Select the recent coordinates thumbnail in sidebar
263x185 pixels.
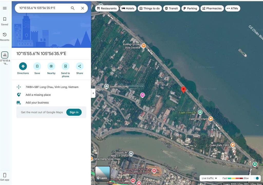pyautogui.click(x=5, y=55)
